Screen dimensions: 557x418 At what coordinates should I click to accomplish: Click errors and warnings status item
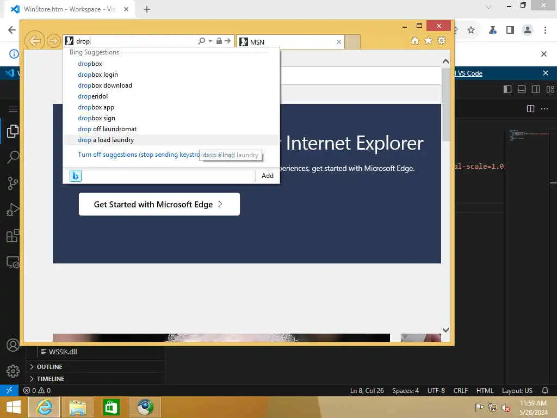[x=37, y=390]
